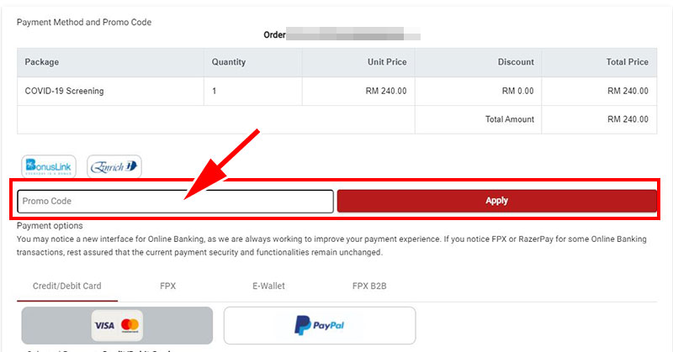Switch to the Credit/Debit Card tab
Viewport: 673px width, 352px height.
[67, 286]
